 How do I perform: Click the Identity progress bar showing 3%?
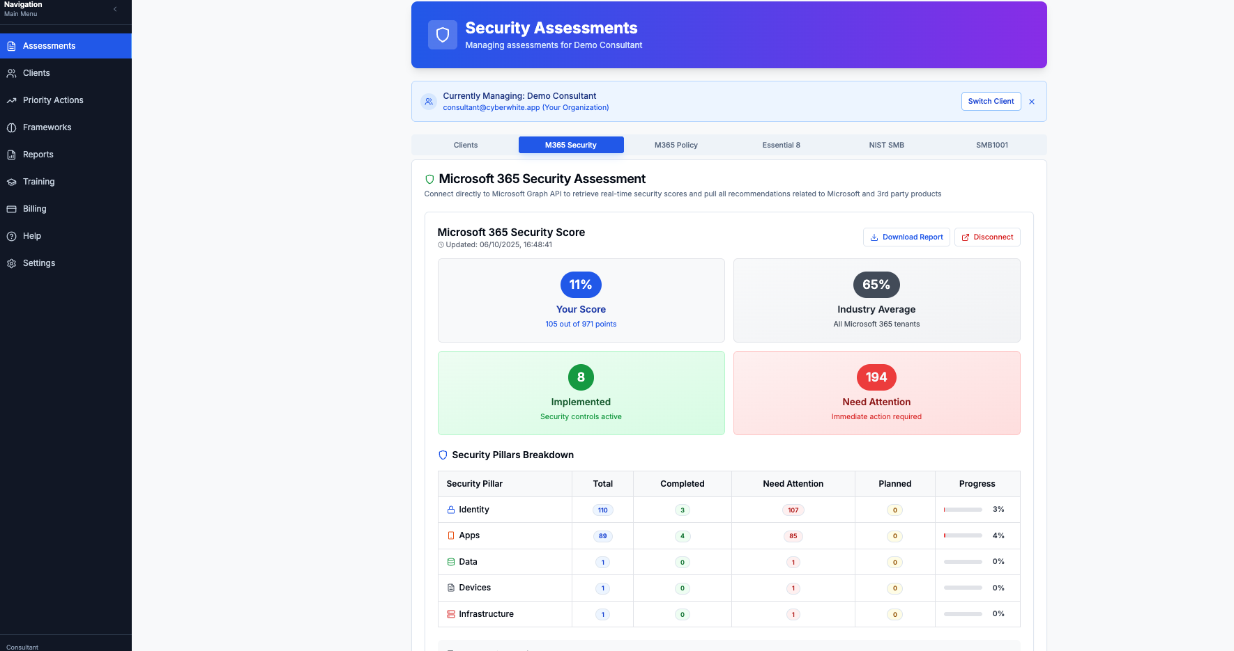click(x=963, y=509)
